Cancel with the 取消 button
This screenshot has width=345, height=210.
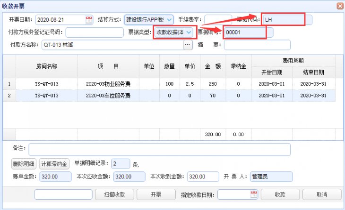[x=322, y=194]
